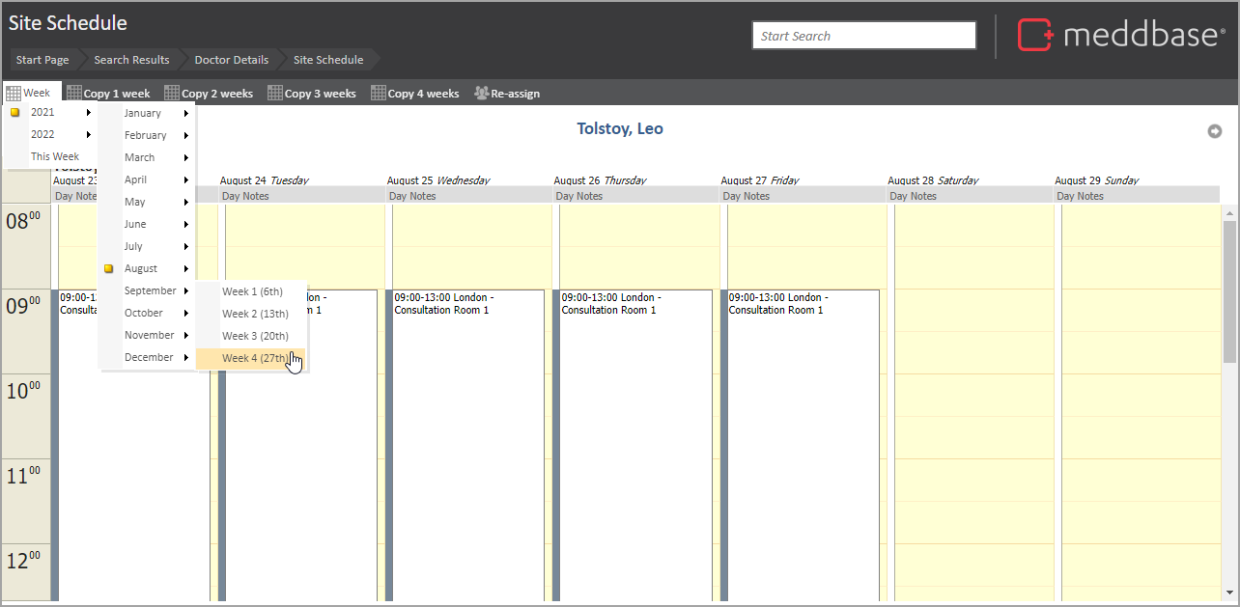Viewport: 1240px width, 607px height.
Task: Click the Week calendar grid icon
Action: 14,94
